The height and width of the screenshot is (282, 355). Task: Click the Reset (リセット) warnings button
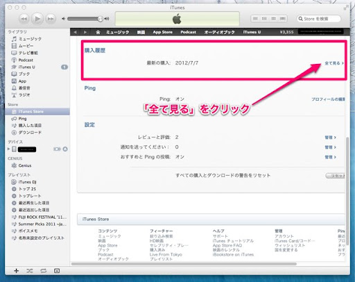[x=336, y=176]
